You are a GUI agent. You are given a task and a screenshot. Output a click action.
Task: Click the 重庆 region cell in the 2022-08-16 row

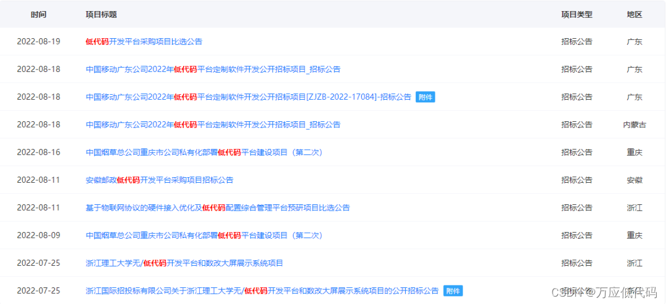(x=634, y=152)
